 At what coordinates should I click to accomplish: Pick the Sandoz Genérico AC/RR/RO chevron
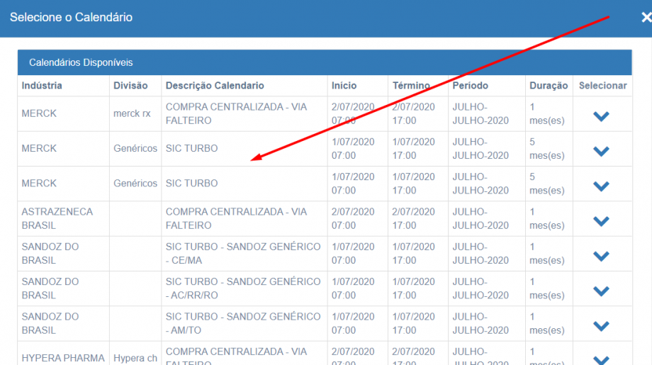(601, 291)
